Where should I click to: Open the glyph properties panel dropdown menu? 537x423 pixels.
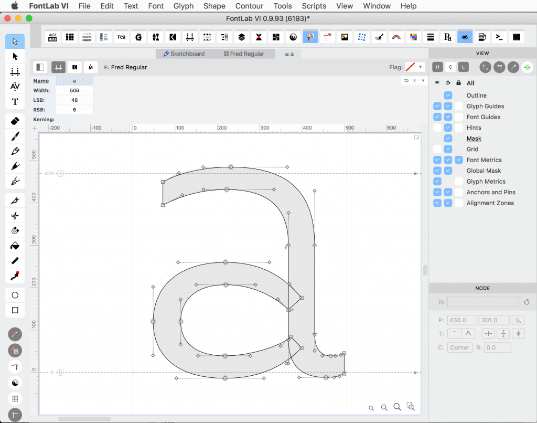423,80
